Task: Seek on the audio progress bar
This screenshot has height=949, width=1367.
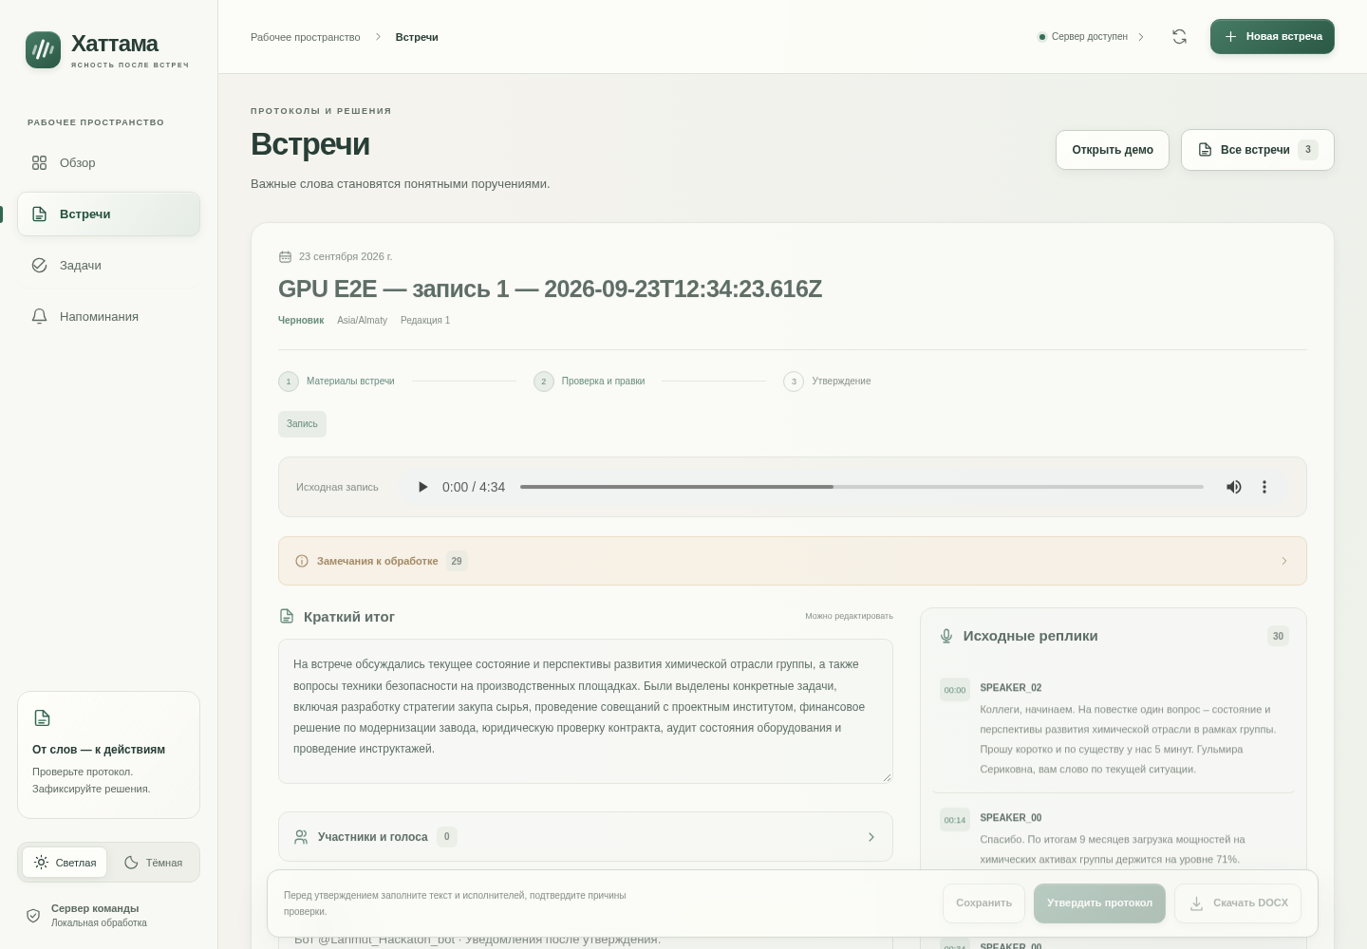Action: [x=862, y=487]
